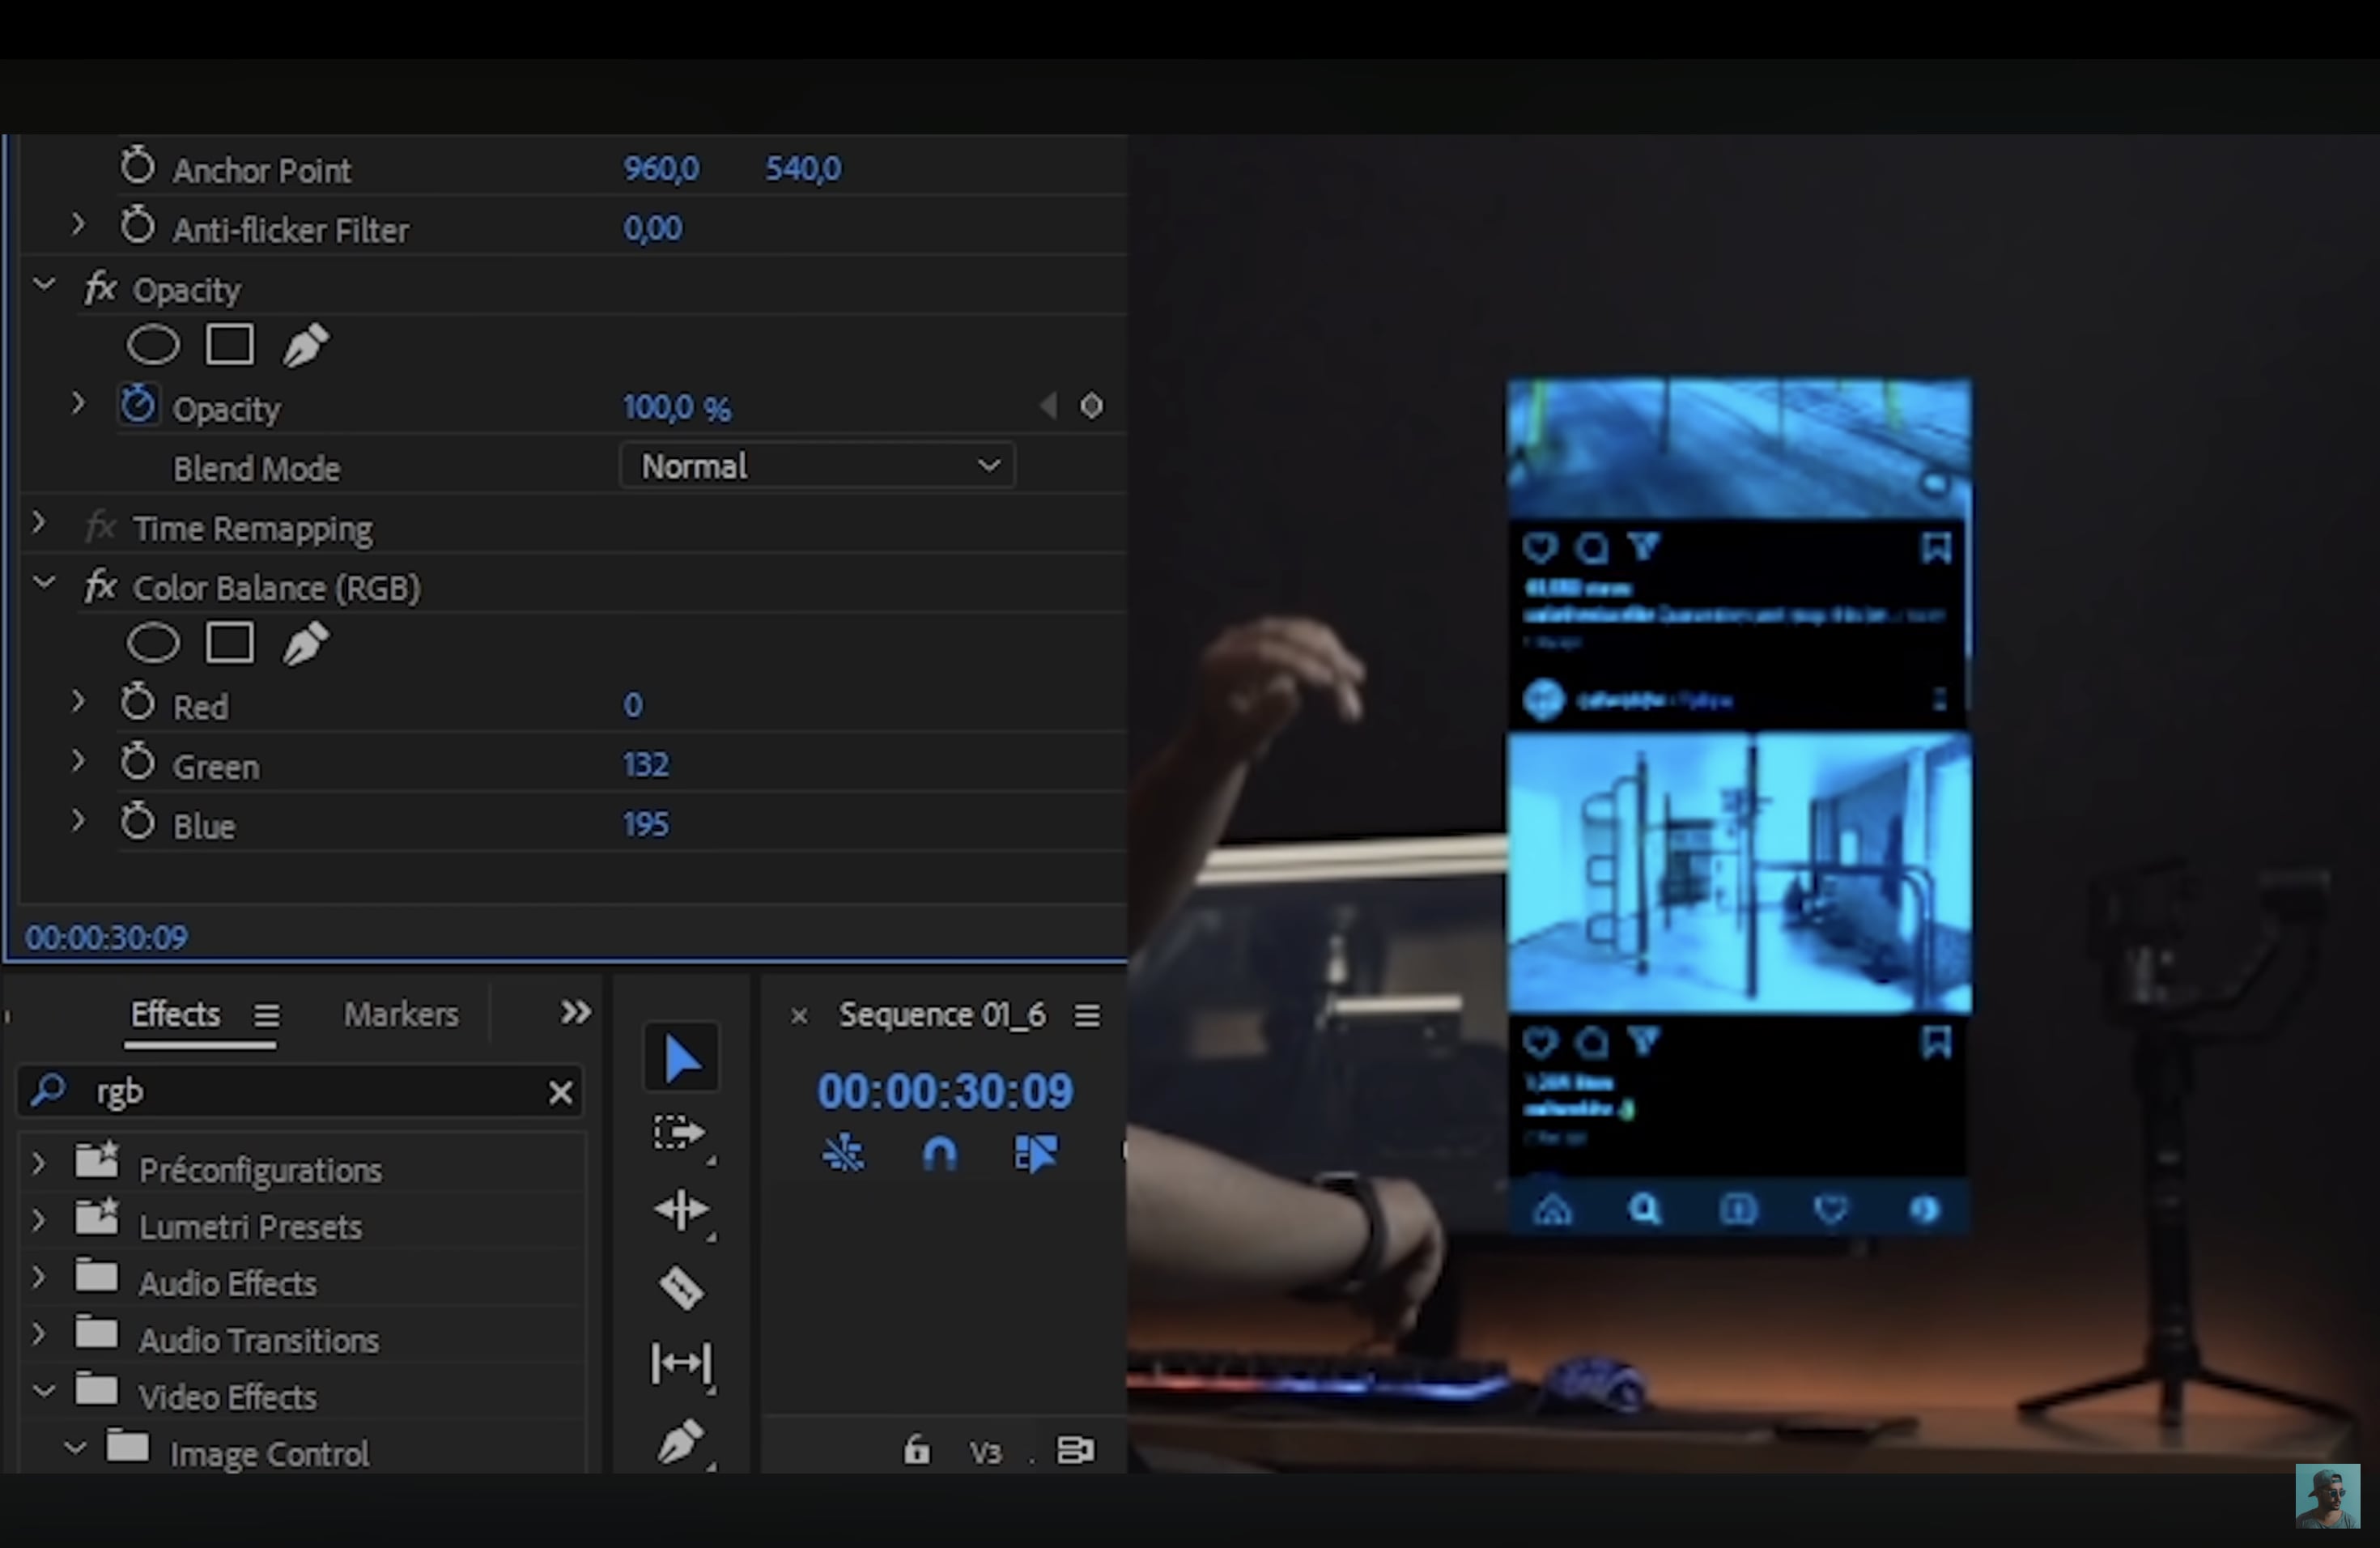Select the Track Select Forward tool

[680, 1133]
